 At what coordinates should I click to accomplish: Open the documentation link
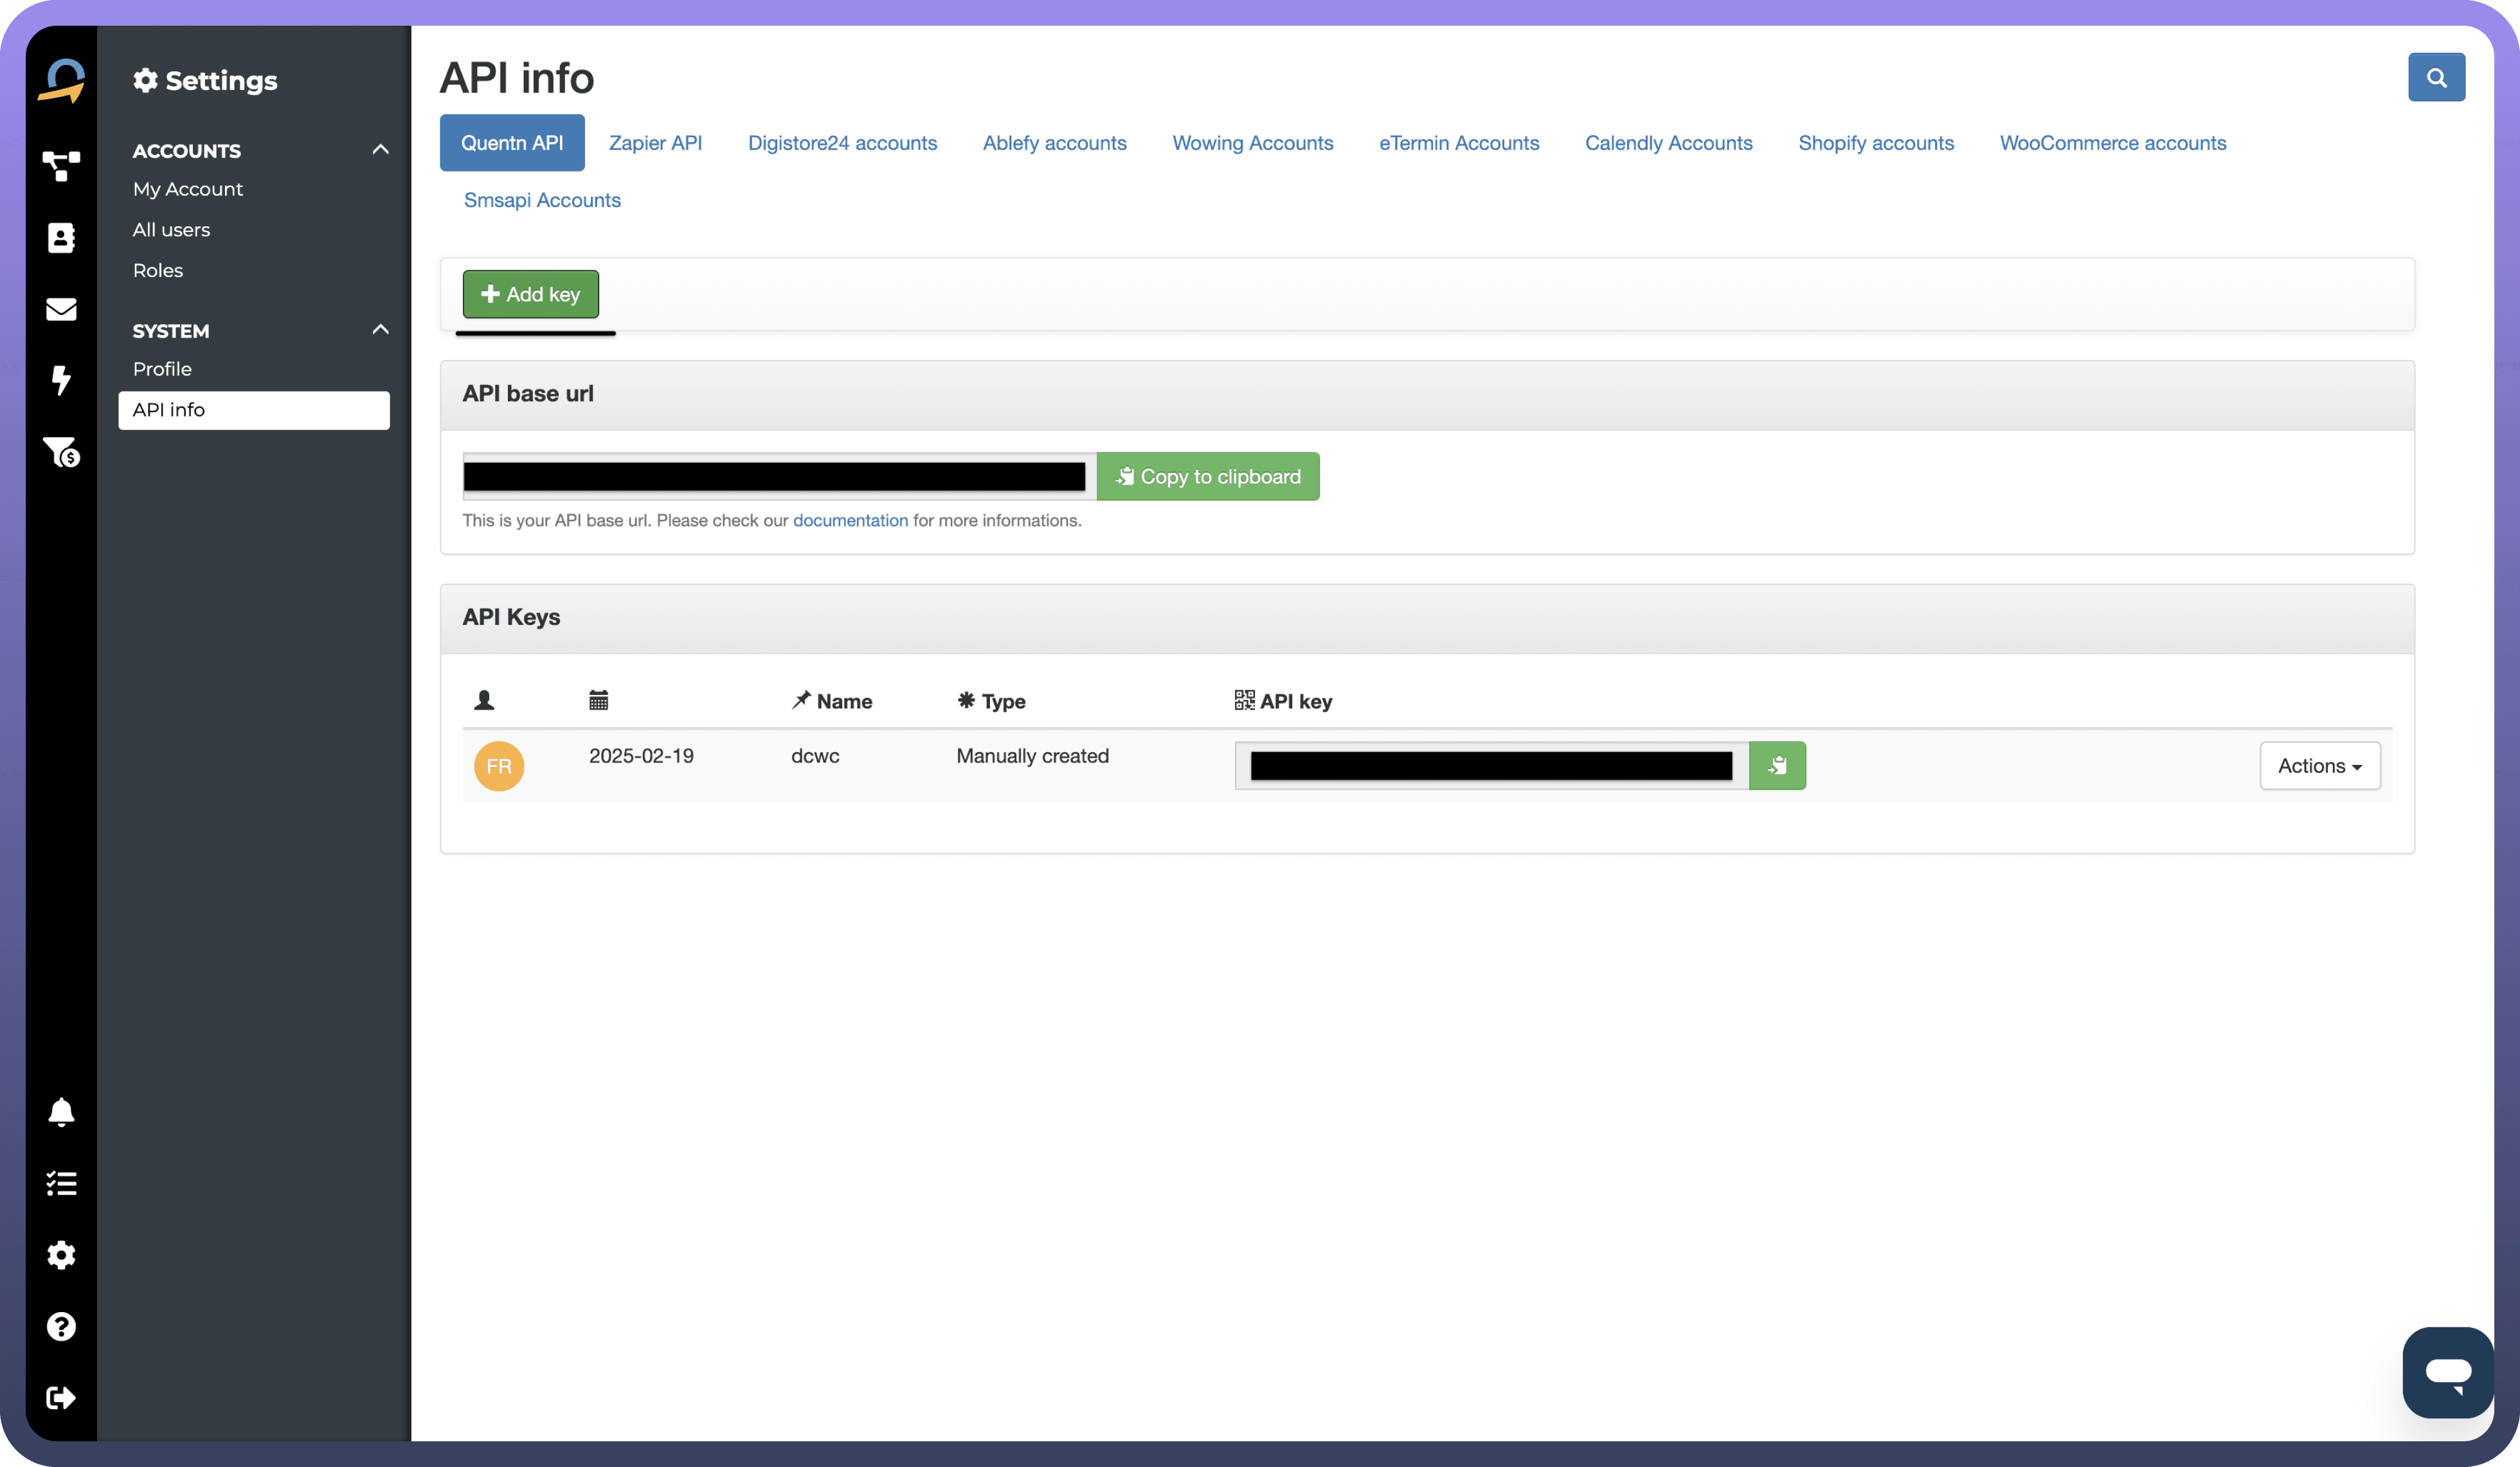coord(850,520)
